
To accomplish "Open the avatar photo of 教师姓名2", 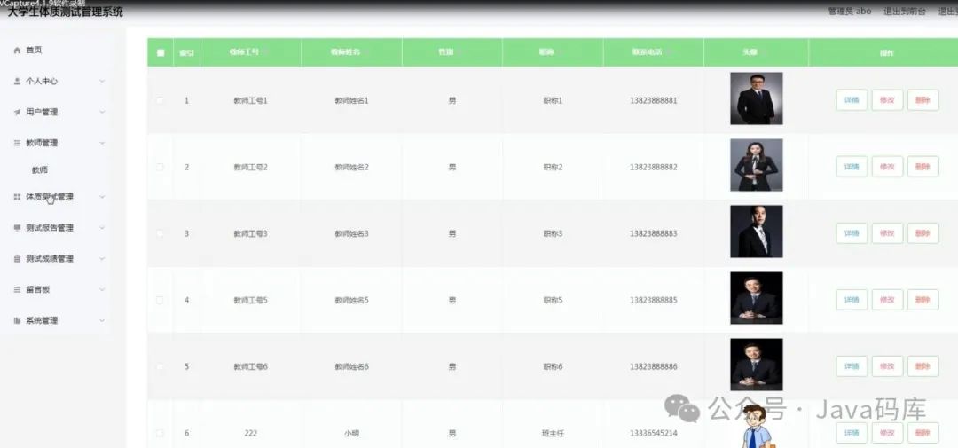I will pyautogui.click(x=757, y=165).
